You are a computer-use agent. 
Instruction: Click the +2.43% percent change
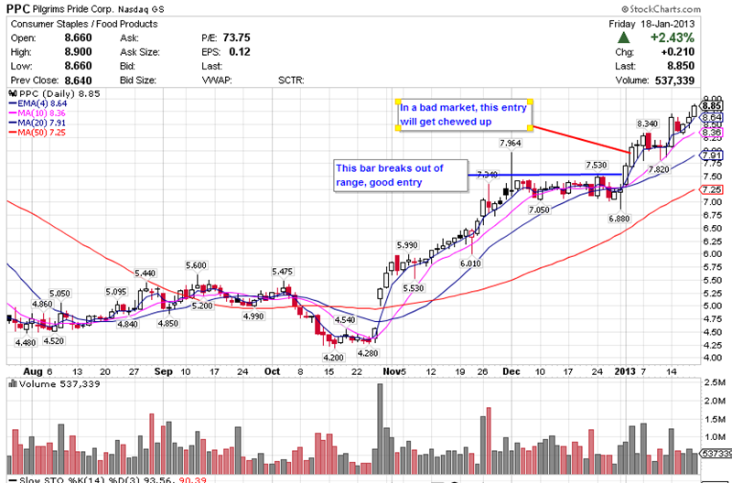point(673,38)
